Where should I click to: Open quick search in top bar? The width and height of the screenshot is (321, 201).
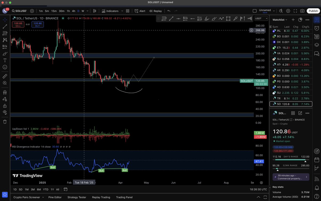pos(281,11)
